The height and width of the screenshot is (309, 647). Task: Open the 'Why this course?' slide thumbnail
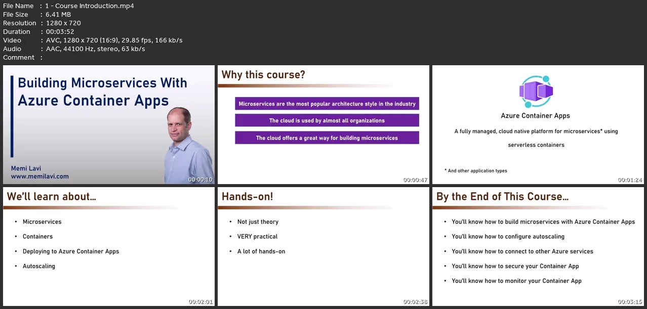(x=323, y=124)
